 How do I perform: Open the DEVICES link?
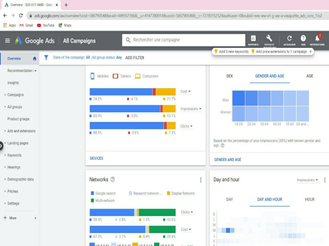(x=96, y=158)
